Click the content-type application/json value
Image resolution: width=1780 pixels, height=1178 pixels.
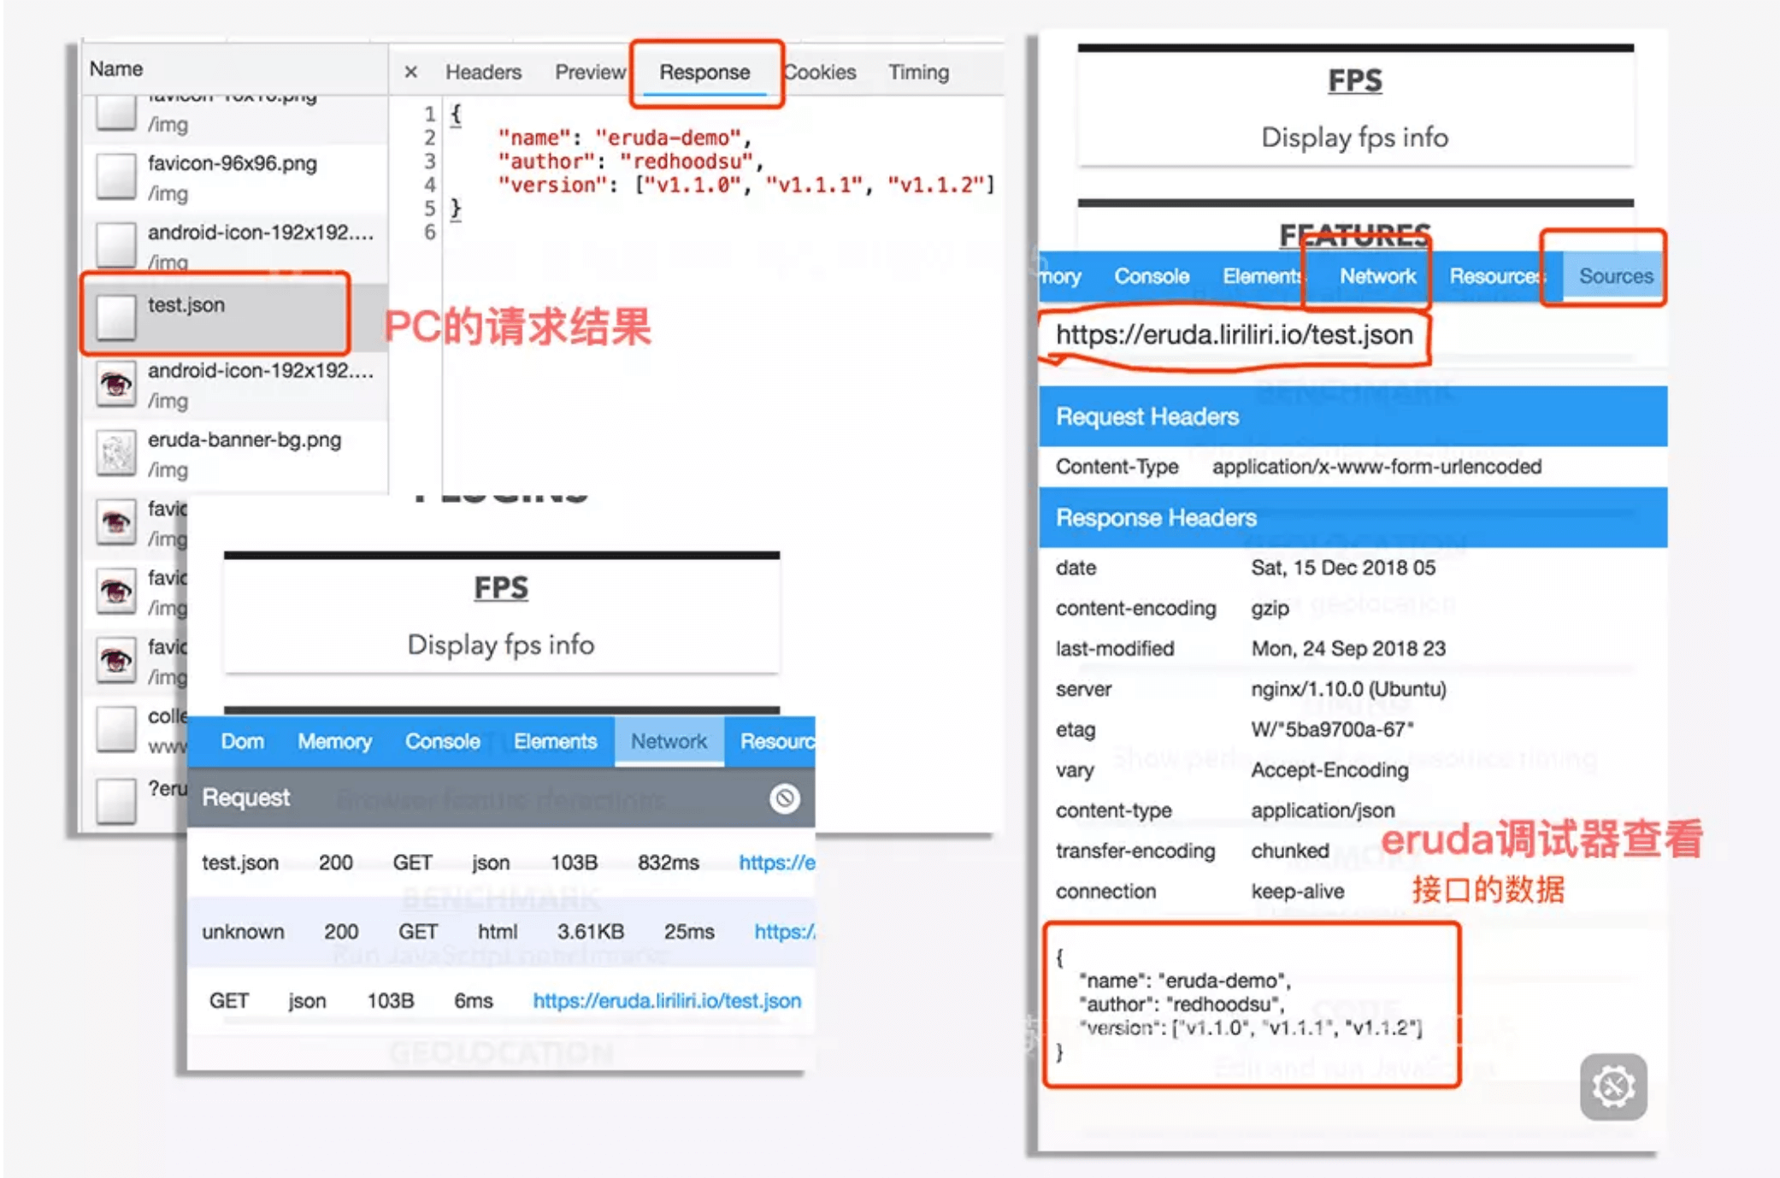tap(1323, 810)
